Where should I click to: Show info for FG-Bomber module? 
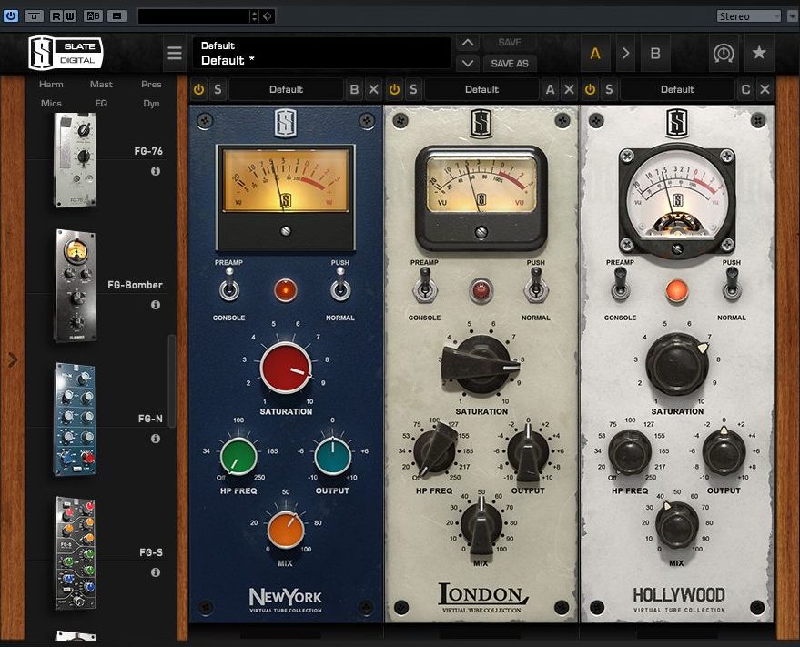coord(156,305)
